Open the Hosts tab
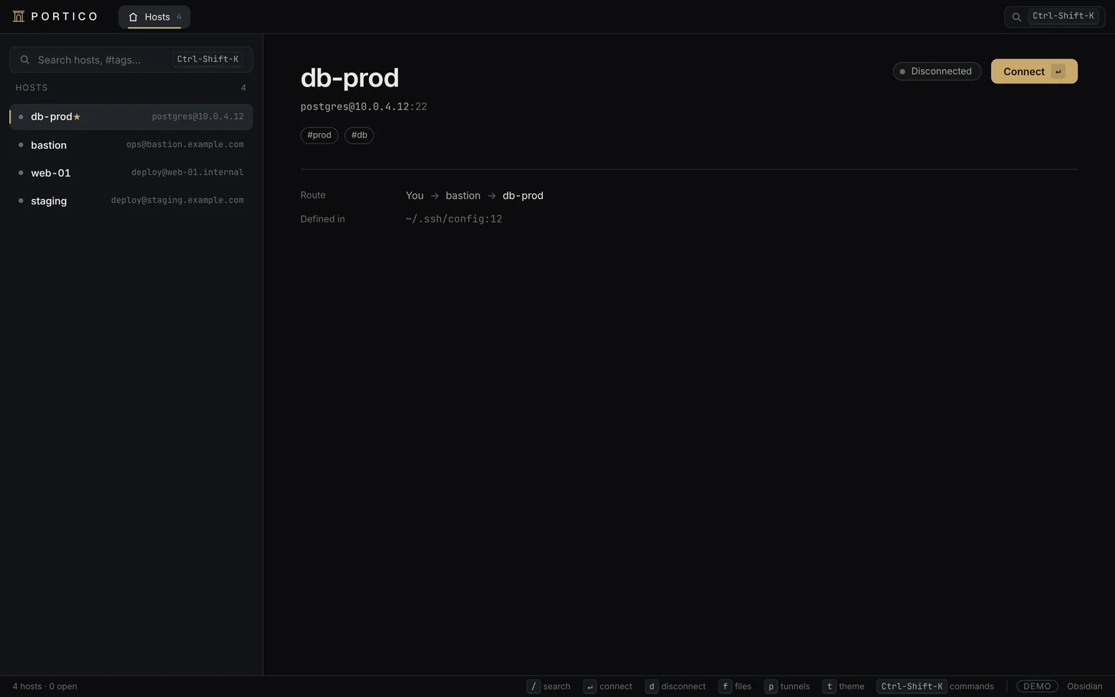This screenshot has height=697, width=1115. pos(154,17)
